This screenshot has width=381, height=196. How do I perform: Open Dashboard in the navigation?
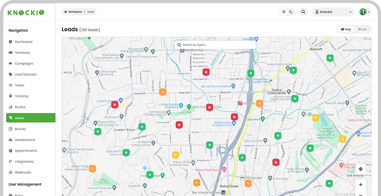pos(23,41)
